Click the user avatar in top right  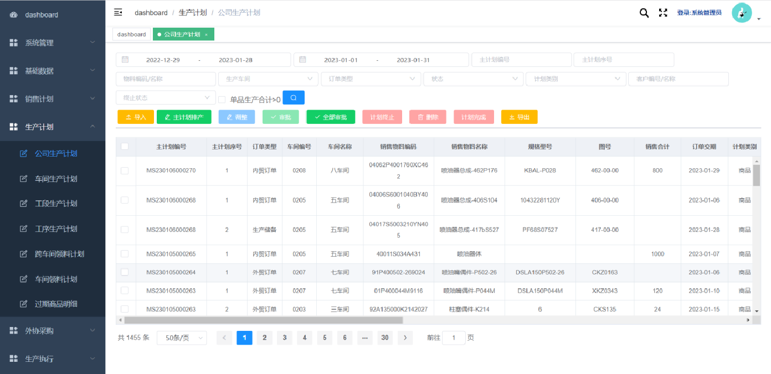click(741, 13)
